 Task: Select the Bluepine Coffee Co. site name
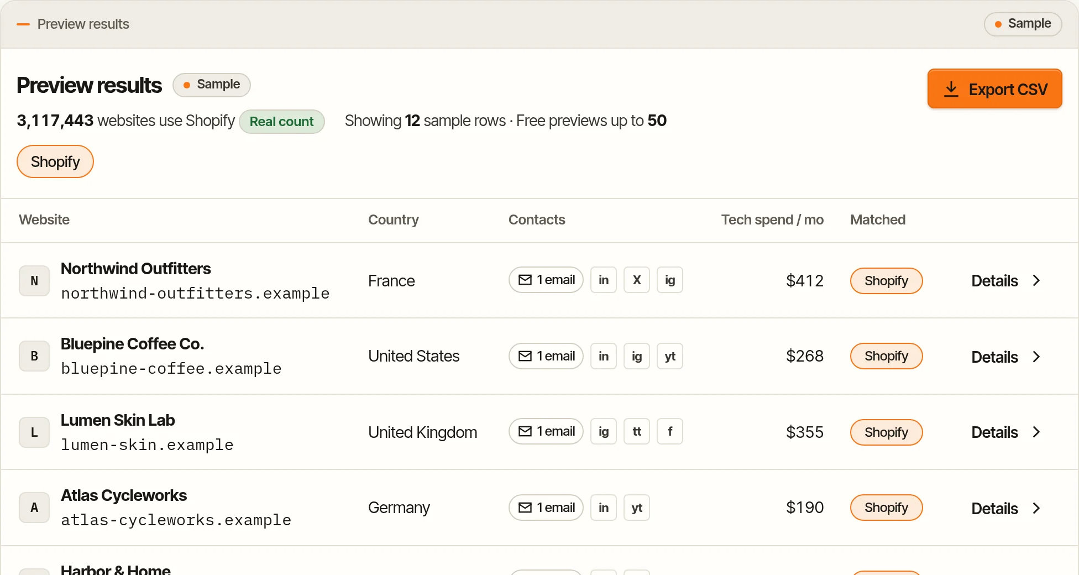pos(133,344)
